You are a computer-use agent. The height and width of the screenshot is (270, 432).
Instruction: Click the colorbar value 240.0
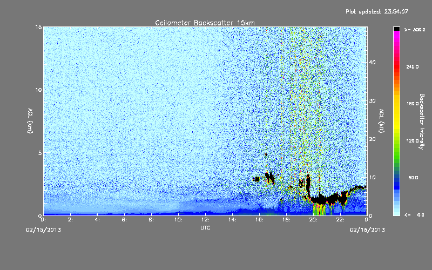[413, 67]
